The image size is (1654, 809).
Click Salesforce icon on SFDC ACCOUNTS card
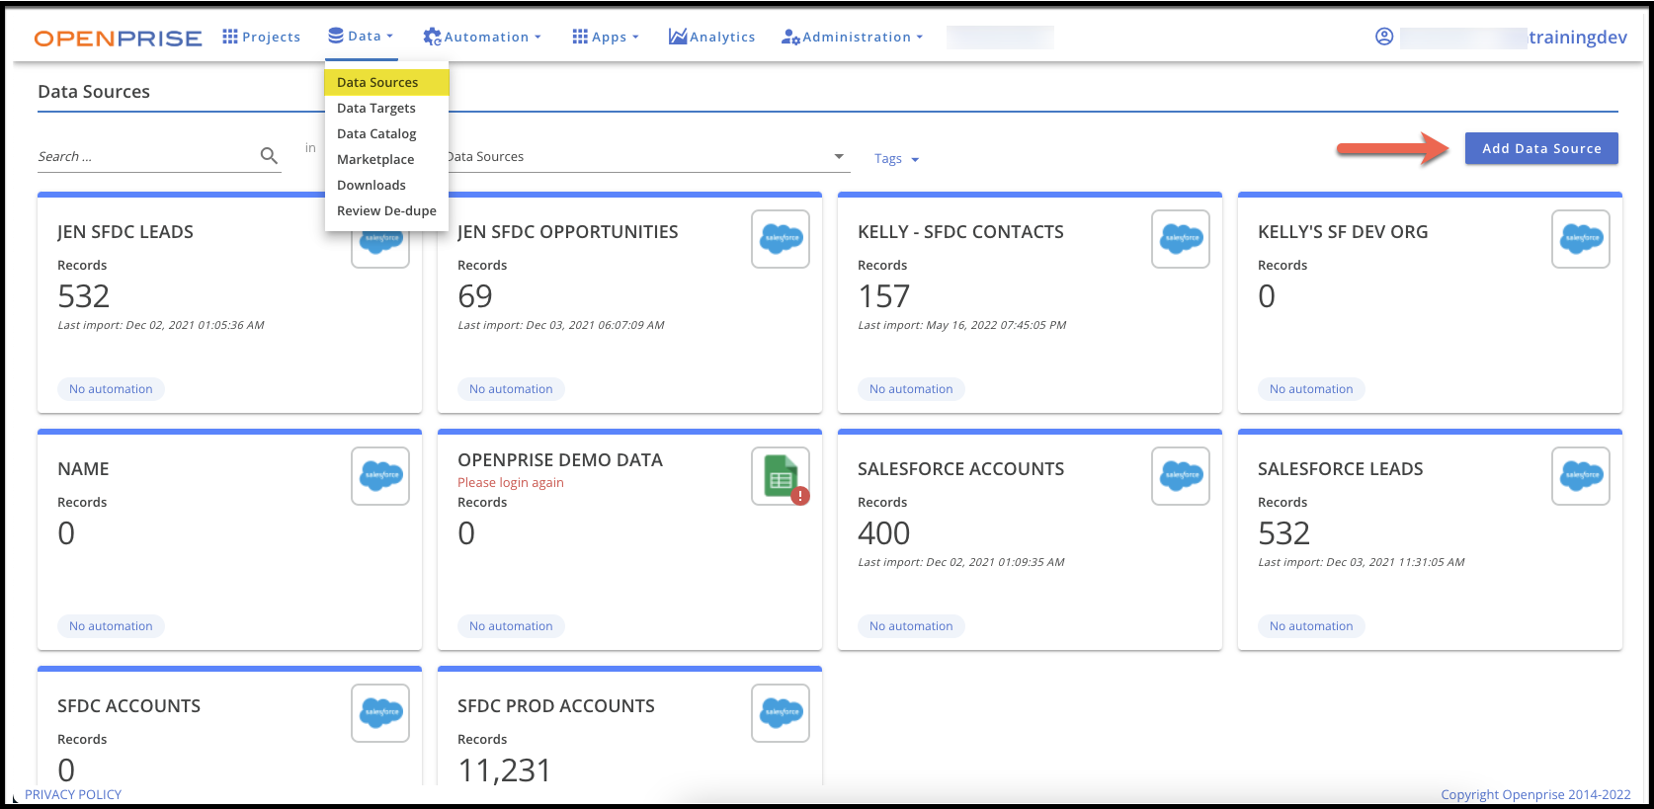coord(380,712)
